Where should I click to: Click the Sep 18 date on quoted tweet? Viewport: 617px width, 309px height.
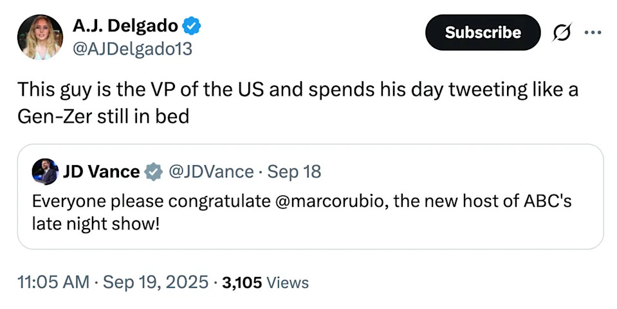click(294, 172)
